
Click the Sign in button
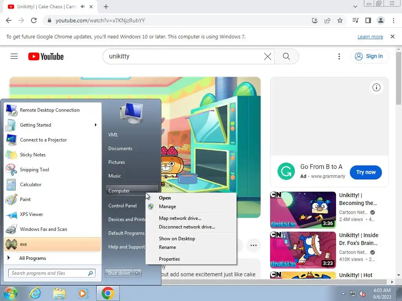(369, 56)
